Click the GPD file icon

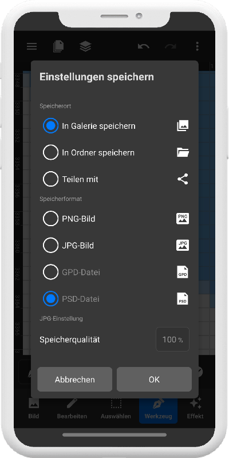(183, 272)
